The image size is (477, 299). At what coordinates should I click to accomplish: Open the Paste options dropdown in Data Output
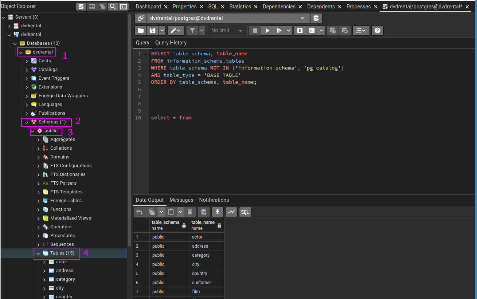(180, 212)
